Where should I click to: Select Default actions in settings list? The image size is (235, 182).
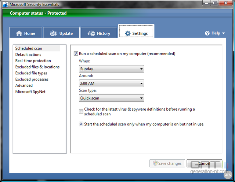point(28,55)
